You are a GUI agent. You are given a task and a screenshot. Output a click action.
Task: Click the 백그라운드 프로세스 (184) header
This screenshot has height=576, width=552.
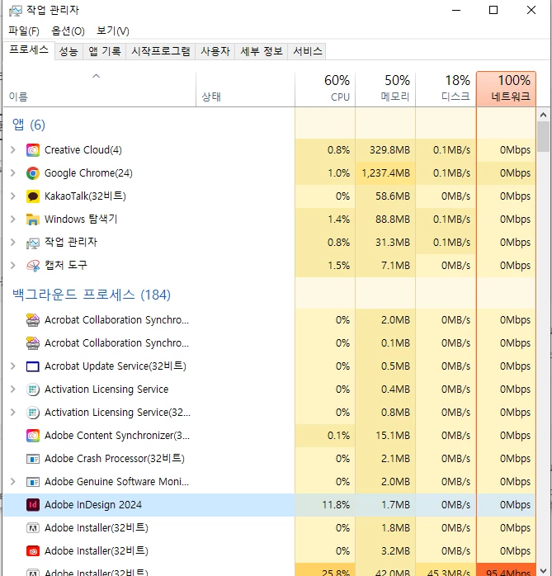point(92,295)
